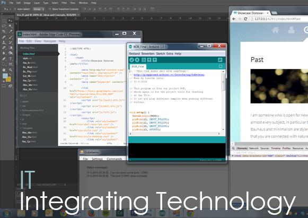Select the Lasso tool in Photoshop
Screen dimensions: 308x218
point(4,26)
